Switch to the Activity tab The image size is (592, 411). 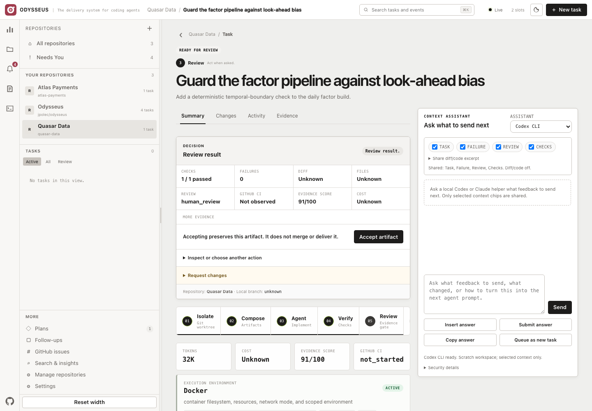(x=257, y=116)
